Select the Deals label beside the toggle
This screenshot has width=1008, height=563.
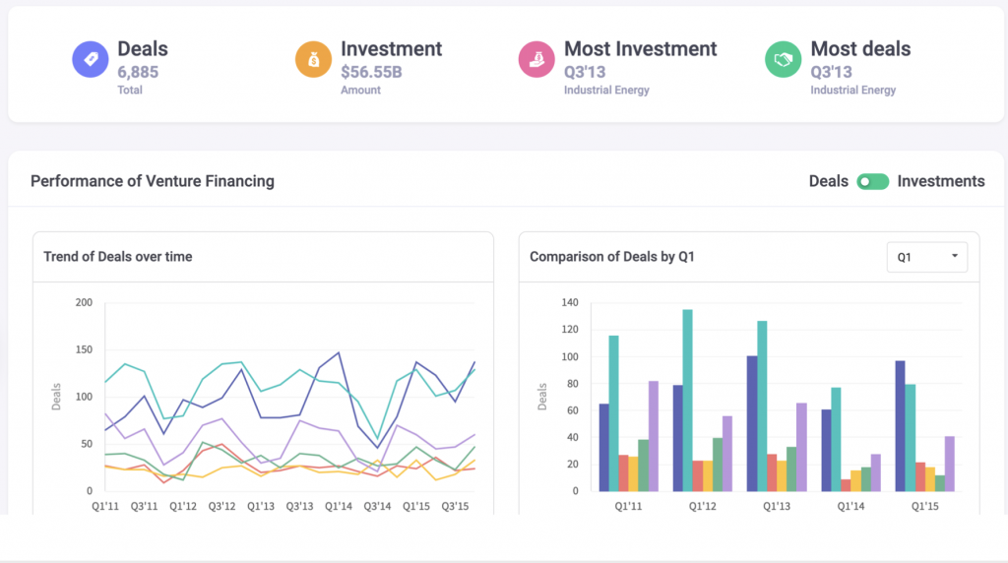tap(828, 181)
